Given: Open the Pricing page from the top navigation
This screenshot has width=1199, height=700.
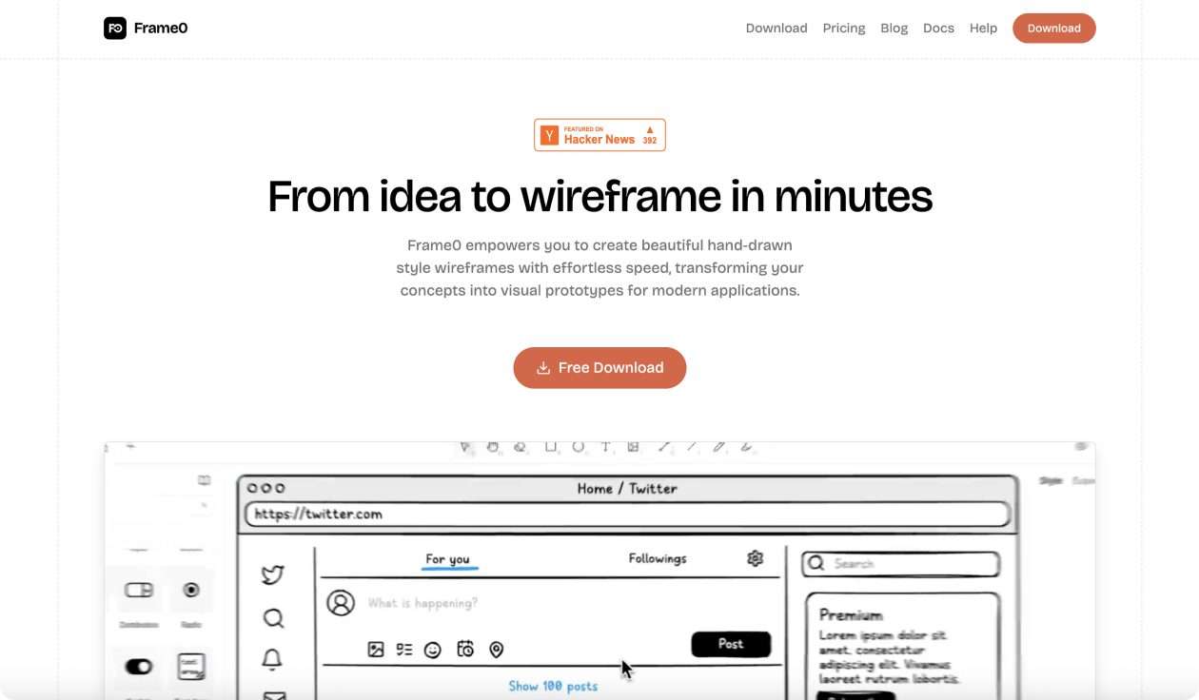Looking at the screenshot, I should tap(844, 28).
